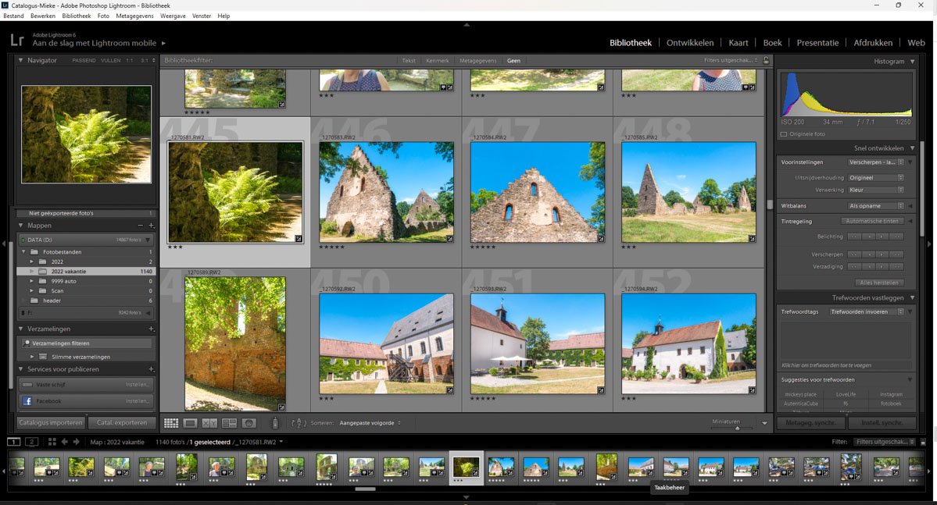Add a collection with Verzamelingen plus icon
This screenshot has width=937, height=505.
[x=151, y=329]
